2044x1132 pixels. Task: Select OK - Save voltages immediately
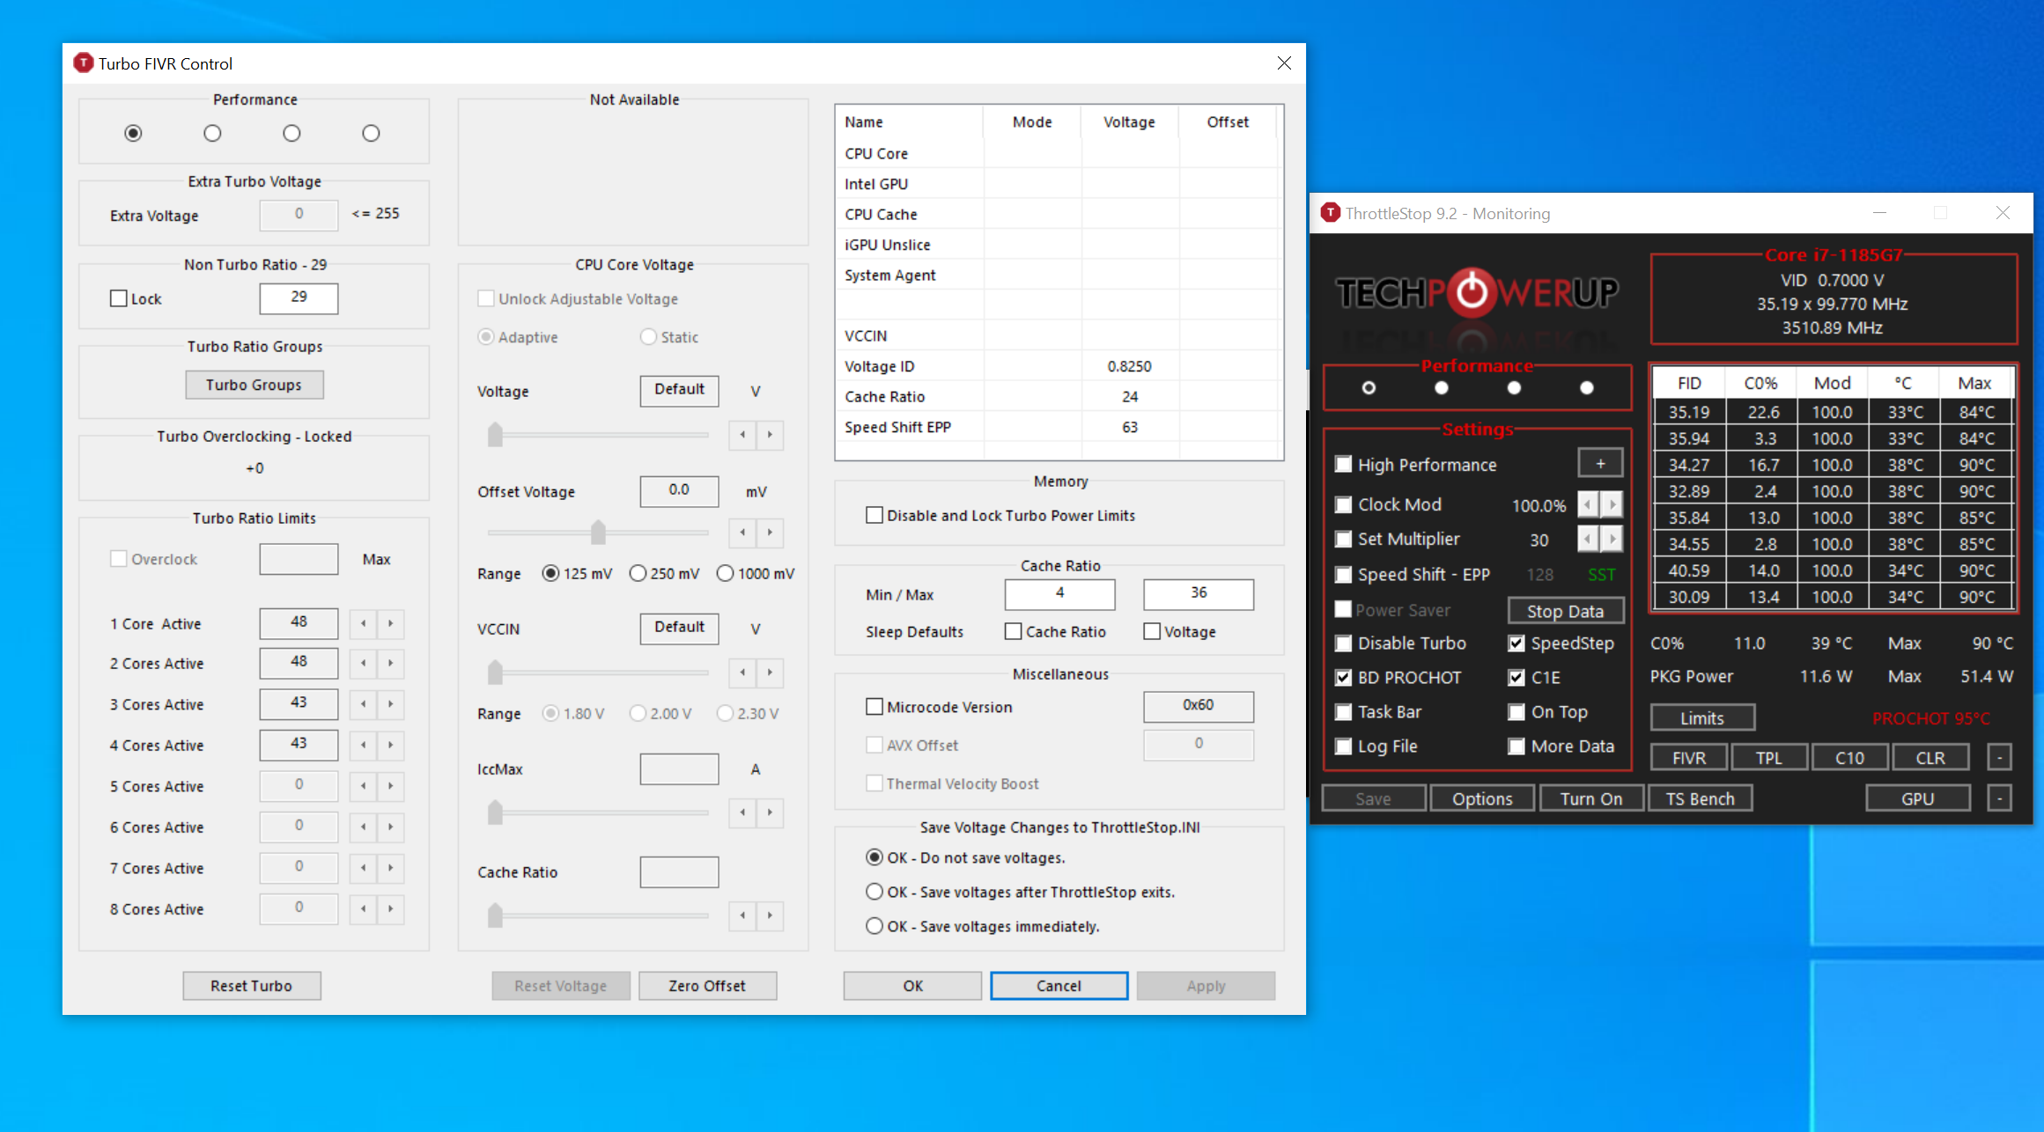pos(874,926)
